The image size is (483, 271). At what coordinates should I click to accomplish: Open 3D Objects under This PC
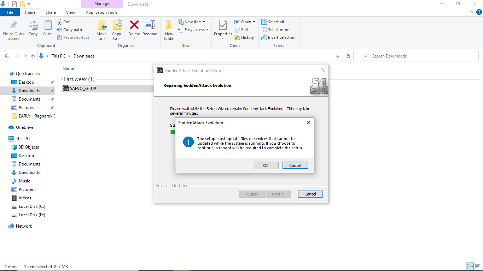click(x=29, y=147)
